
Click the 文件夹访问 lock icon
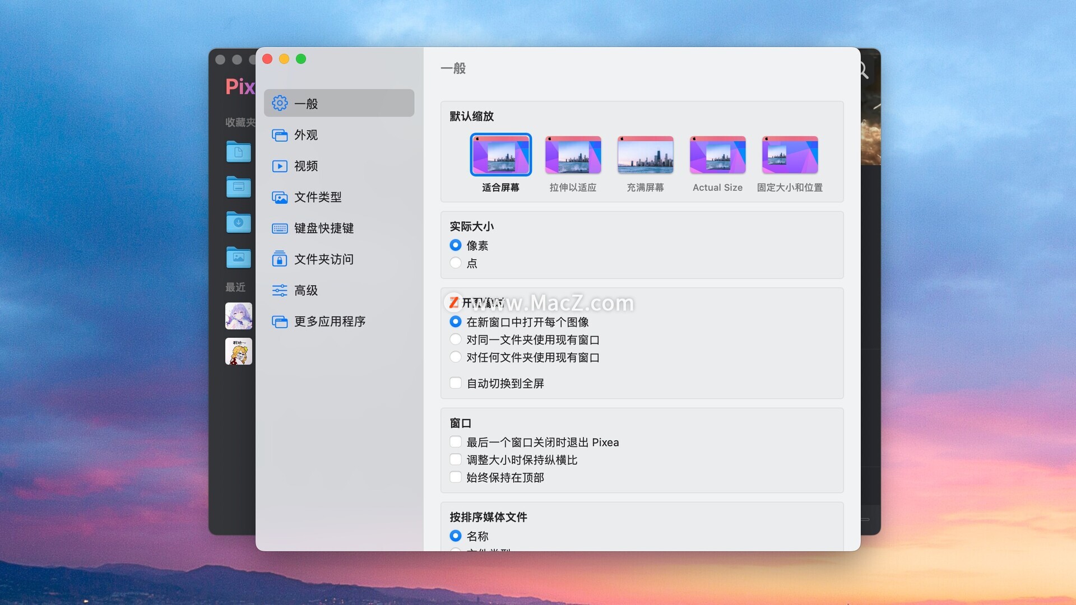click(x=280, y=259)
